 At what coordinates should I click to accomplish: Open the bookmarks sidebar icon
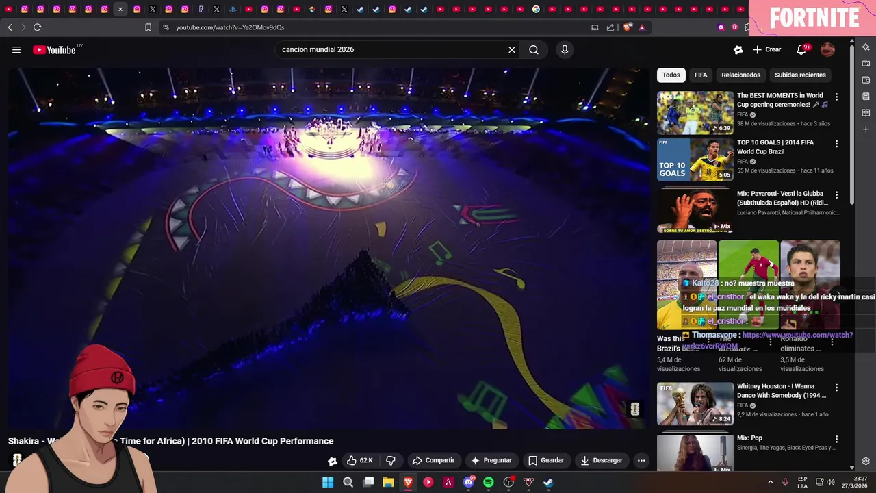coord(866,97)
